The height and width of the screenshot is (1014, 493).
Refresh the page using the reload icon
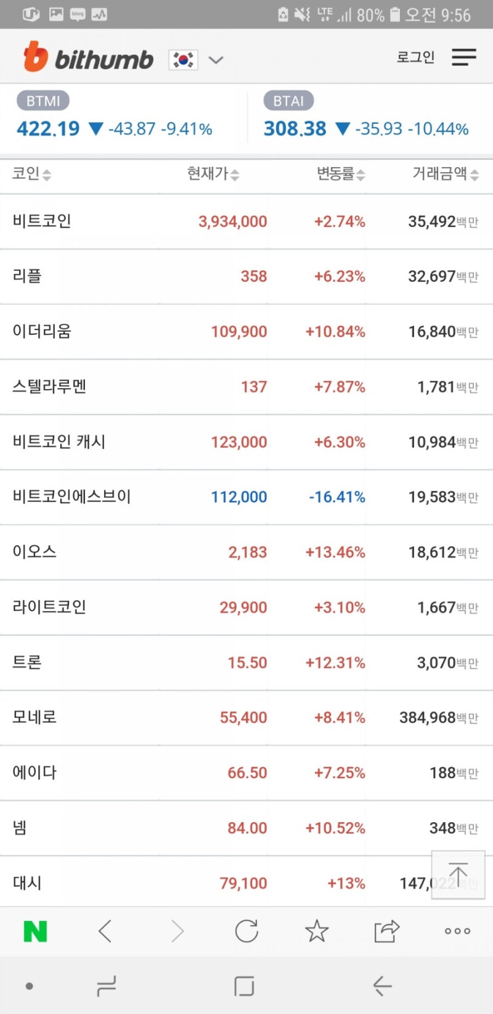[x=246, y=931]
